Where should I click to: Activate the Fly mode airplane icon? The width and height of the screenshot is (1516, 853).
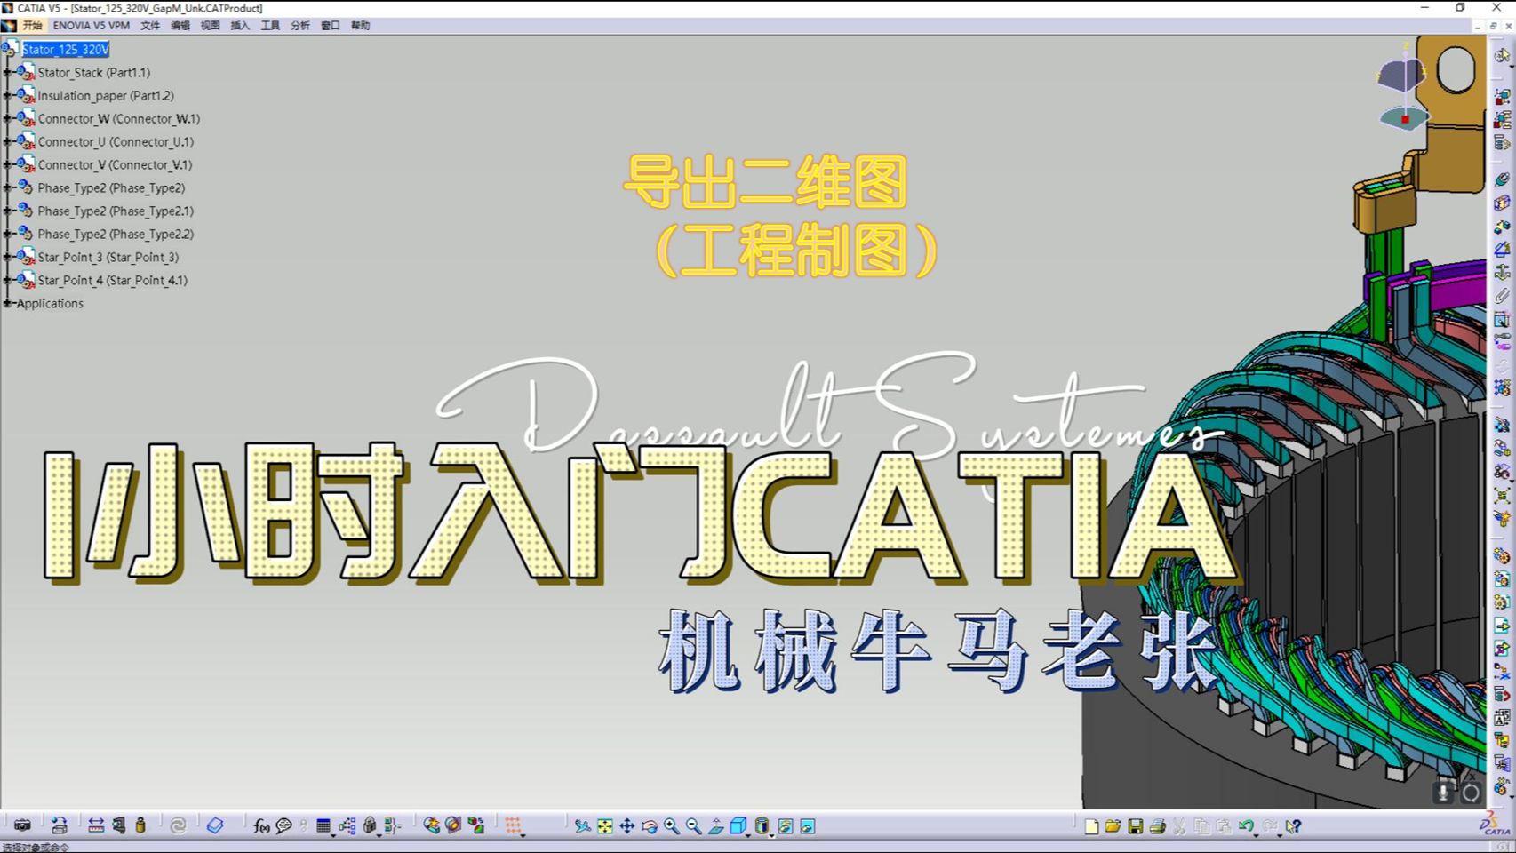pos(582,825)
